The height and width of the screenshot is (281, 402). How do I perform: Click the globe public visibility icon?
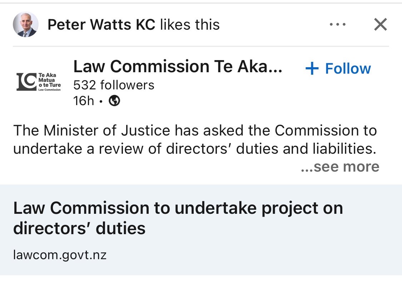[x=114, y=101]
